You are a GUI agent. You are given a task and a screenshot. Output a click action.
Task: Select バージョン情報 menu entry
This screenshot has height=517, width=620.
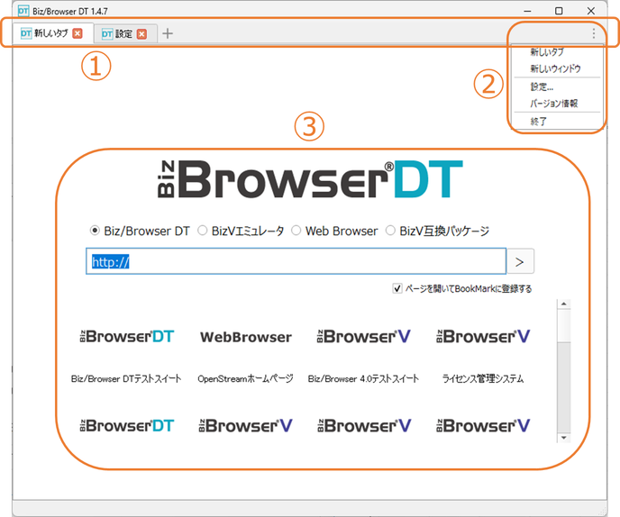pos(554,104)
